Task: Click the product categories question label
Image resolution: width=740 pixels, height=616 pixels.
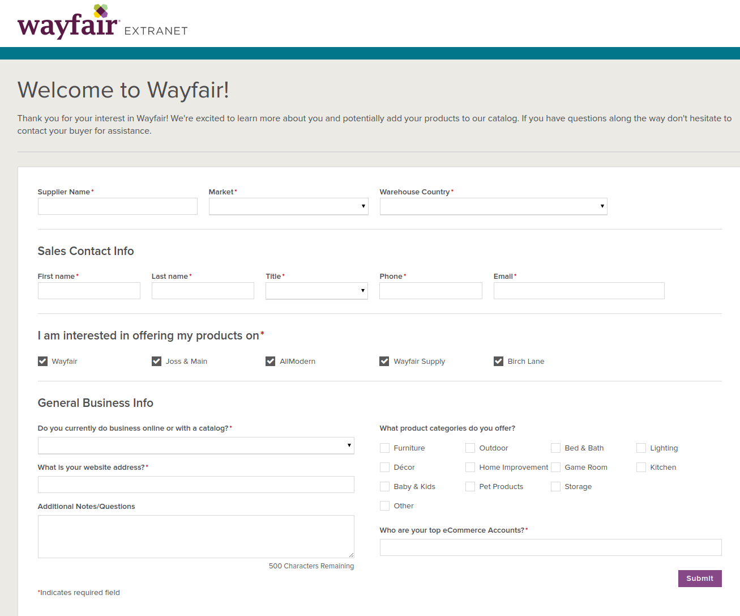Action: coord(448,428)
